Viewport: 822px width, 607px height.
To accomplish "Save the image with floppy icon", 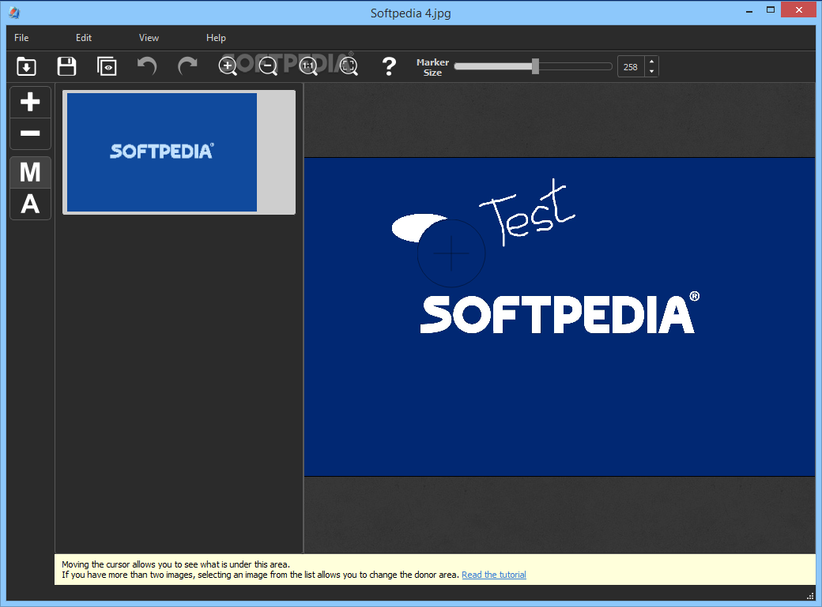I will coord(66,66).
